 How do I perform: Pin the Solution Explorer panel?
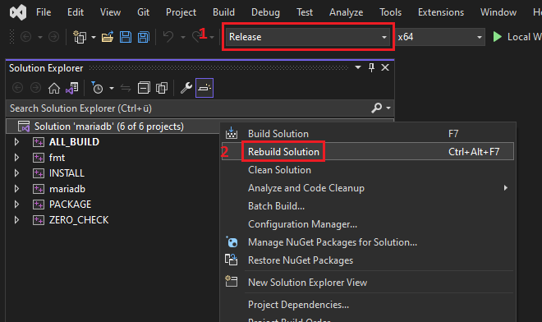click(x=371, y=67)
